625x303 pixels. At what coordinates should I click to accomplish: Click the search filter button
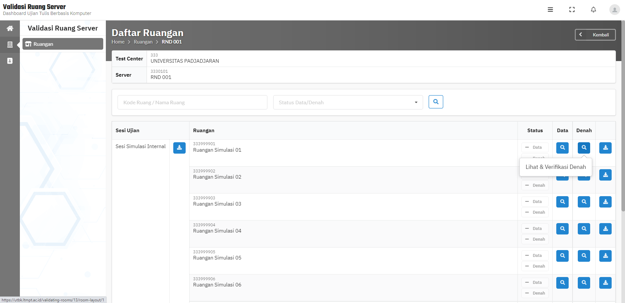(436, 102)
